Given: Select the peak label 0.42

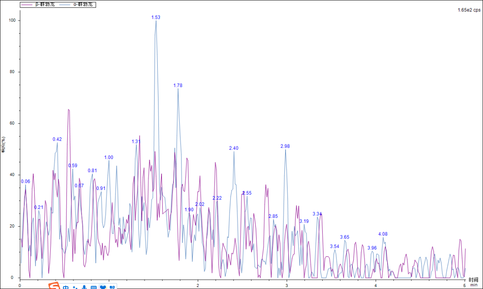Looking at the screenshot, I should 57,139.
